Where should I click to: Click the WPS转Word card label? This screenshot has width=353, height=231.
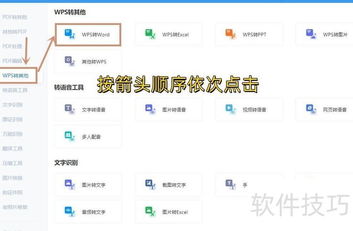click(x=96, y=35)
